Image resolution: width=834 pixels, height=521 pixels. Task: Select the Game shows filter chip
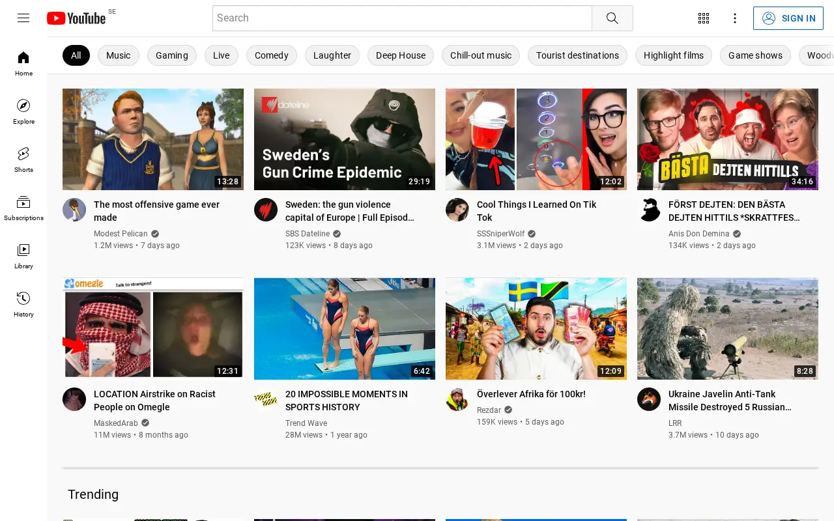coord(756,55)
